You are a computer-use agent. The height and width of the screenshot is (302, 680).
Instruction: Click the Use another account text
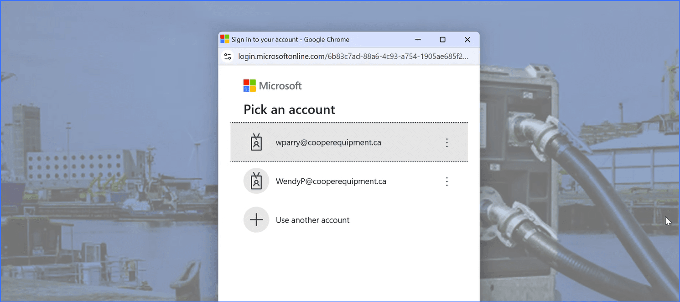(x=312, y=220)
